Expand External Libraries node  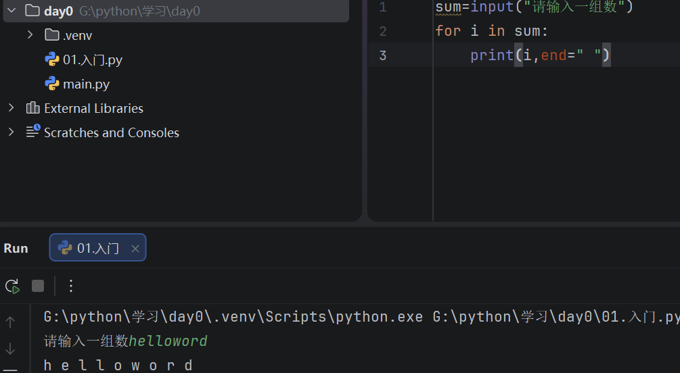pos(12,108)
